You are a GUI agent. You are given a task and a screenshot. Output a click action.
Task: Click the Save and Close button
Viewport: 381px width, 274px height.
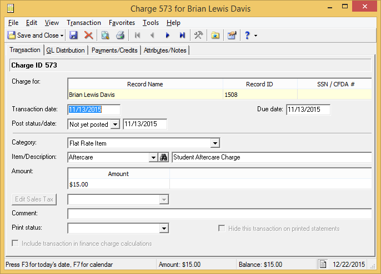[x=33, y=35]
